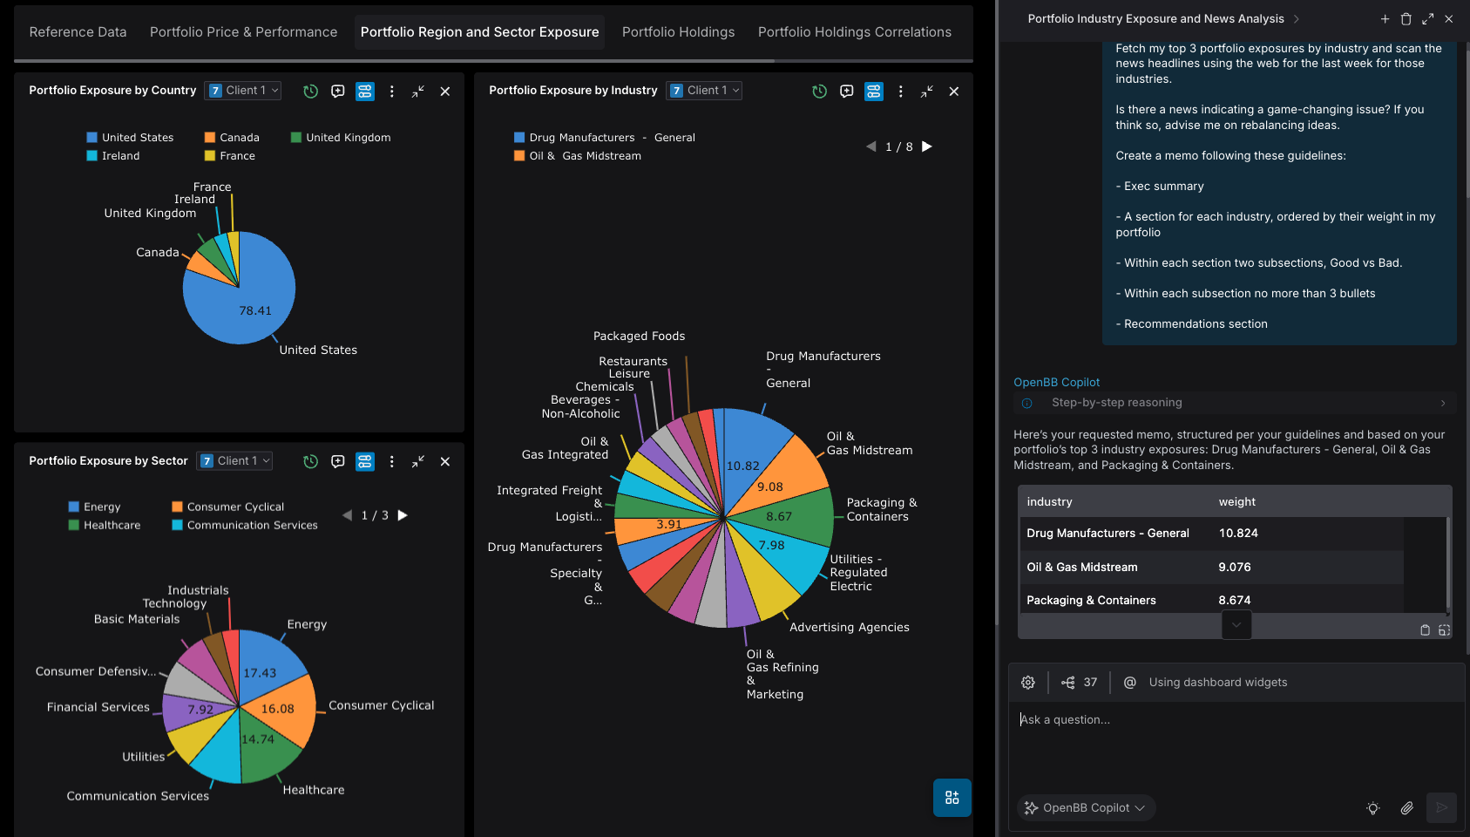Image resolution: width=1470 pixels, height=837 pixels.
Task: Open the three-dot menu in Portfolio Exposure by Sector
Action: coord(391,462)
